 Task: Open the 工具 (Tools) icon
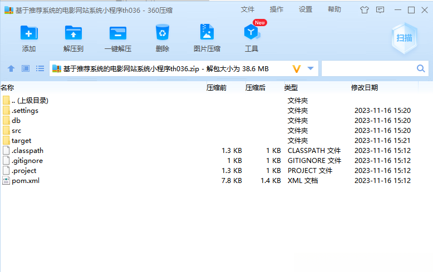coord(252,32)
